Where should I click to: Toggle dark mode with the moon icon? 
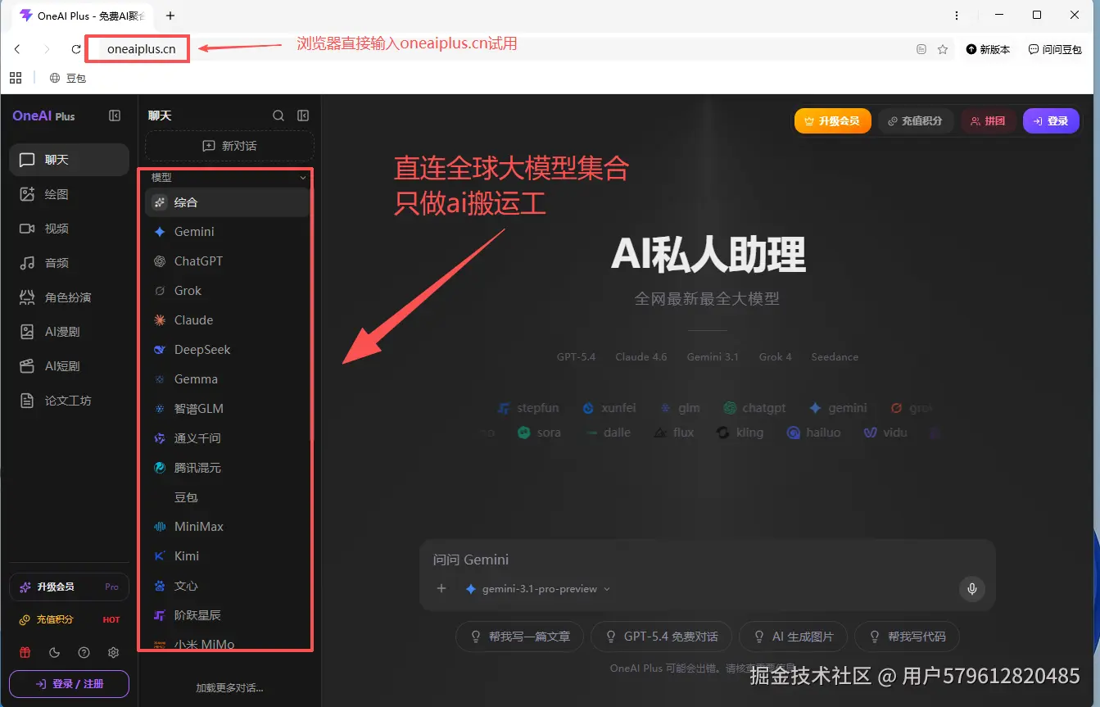52,652
